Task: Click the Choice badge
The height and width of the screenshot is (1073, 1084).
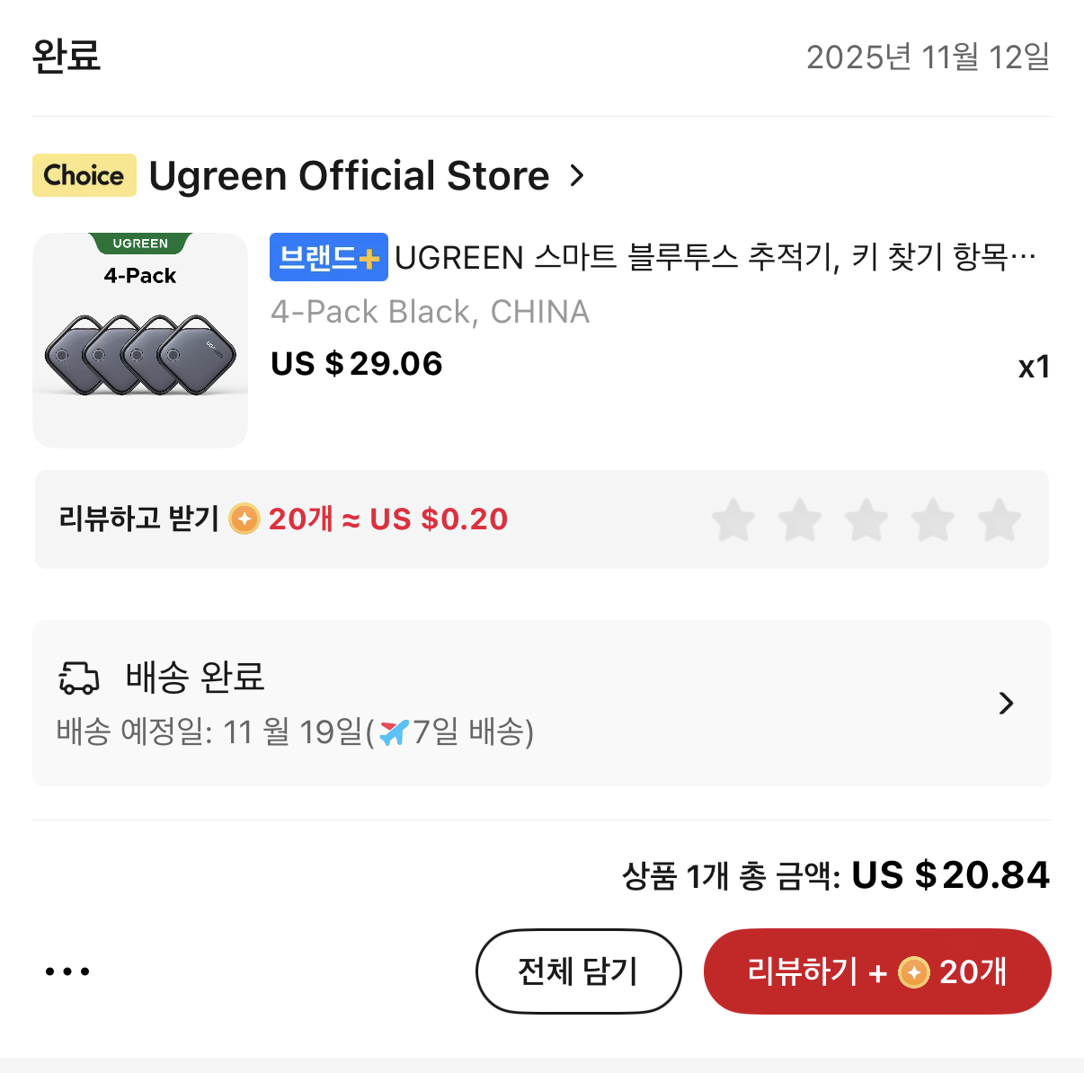Action: [84, 175]
